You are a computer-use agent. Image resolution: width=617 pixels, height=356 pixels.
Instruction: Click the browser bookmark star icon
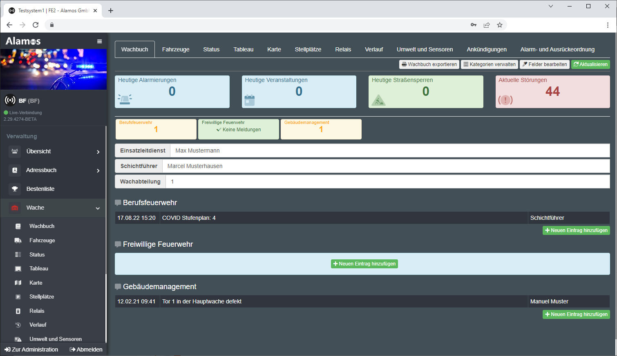coord(499,25)
